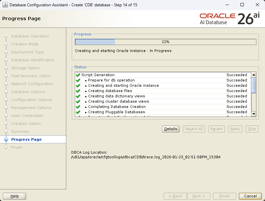Click the checkmark beside Completing Database Creation
This screenshot has width=265, height=201.
[x=78, y=107]
